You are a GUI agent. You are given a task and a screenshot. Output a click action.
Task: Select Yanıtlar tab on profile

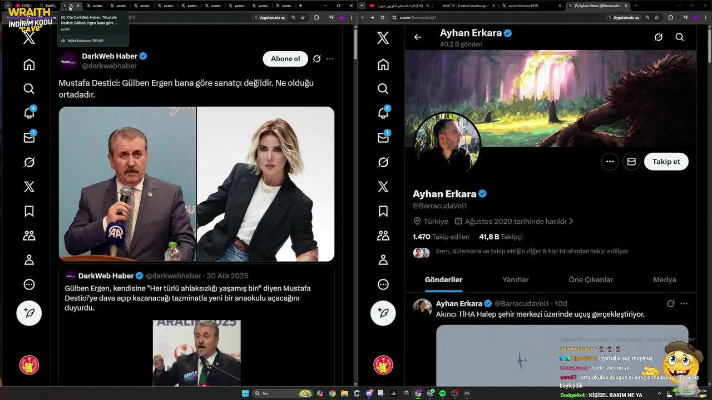(516, 280)
